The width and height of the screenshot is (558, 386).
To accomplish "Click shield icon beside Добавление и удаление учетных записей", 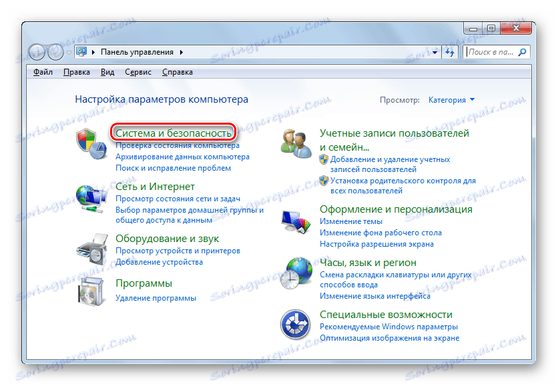I will click(324, 159).
